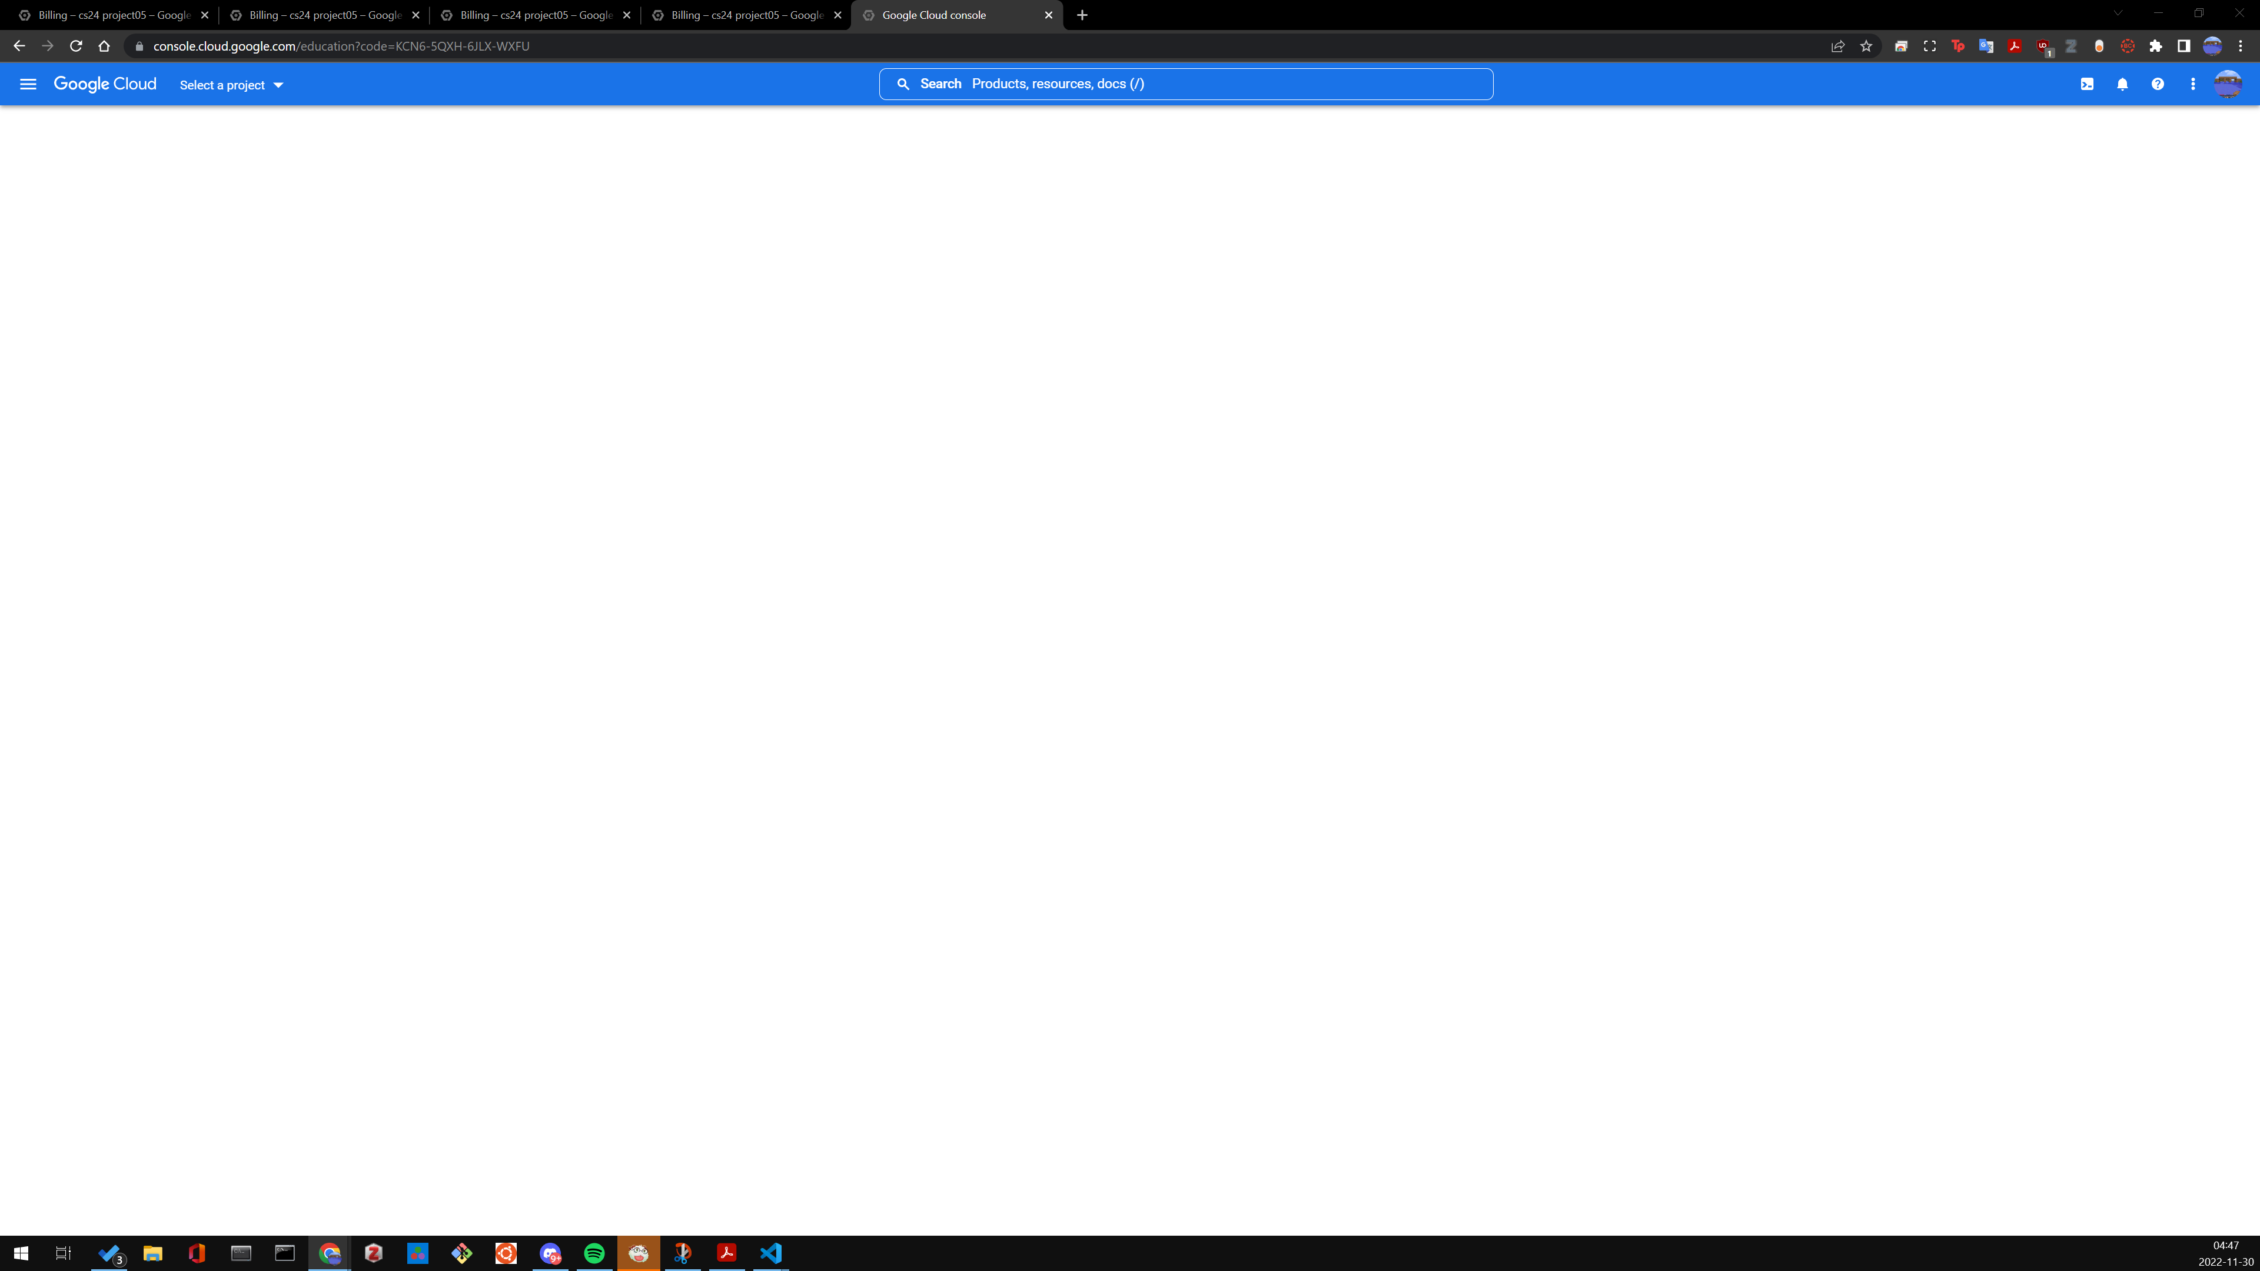The image size is (2260, 1271).
Task: Click the Google Cloud logo link
Action: 105,84
